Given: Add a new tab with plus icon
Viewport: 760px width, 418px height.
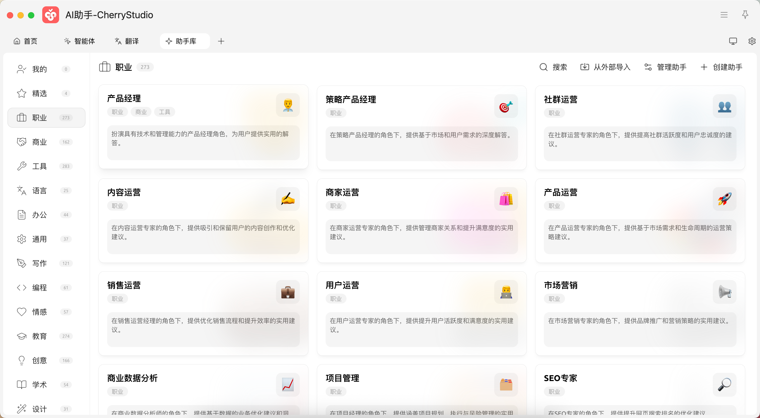Looking at the screenshot, I should click(221, 41).
